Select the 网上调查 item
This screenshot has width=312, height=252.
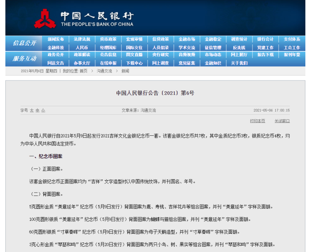coord(161,63)
